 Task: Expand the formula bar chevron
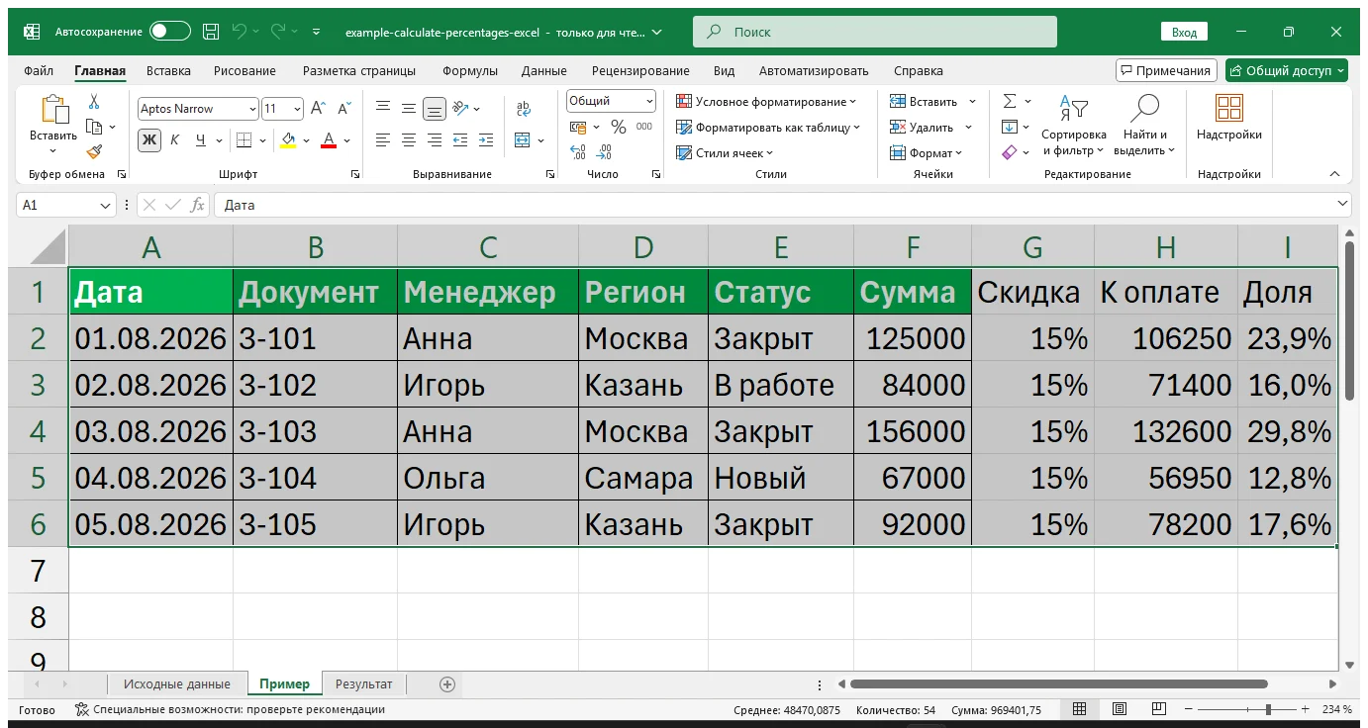[x=1342, y=204]
